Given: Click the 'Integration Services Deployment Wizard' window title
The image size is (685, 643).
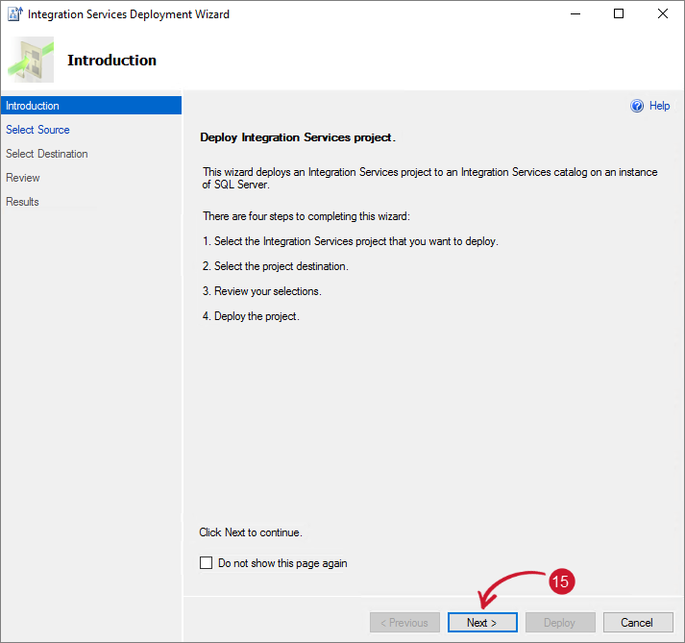Looking at the screenshot, I should (x=129, y=14).
